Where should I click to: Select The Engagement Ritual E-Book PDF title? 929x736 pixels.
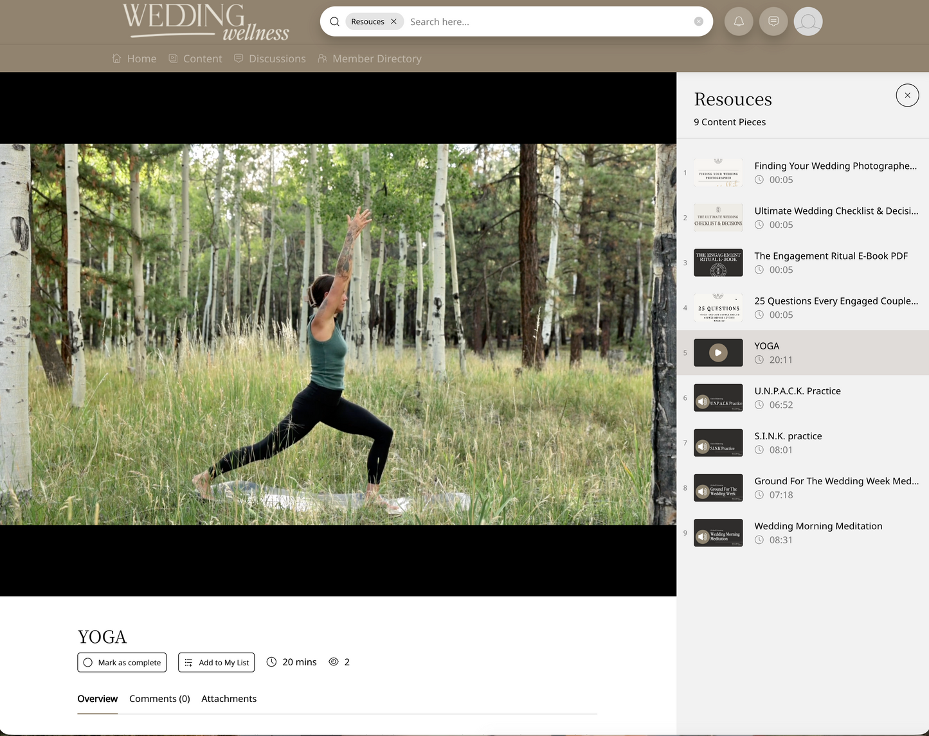click(831, 256)
